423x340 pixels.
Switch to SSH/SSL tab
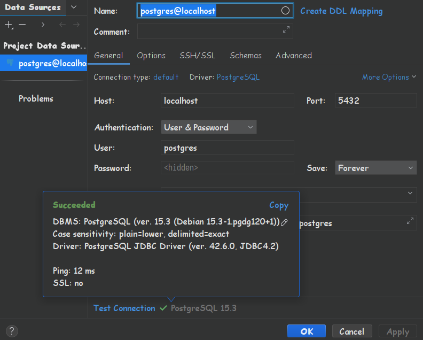[x=198, y=56]
